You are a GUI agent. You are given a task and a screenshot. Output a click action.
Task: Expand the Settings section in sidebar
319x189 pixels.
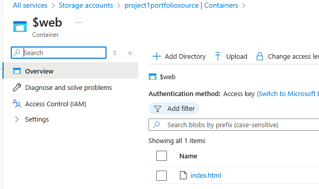[x=17, y=119]
